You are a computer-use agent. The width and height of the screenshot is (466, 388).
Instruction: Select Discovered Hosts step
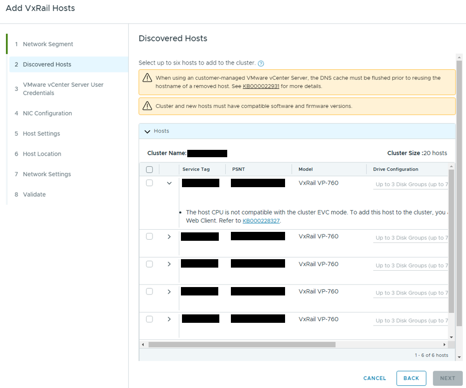(x=69, y=65)
